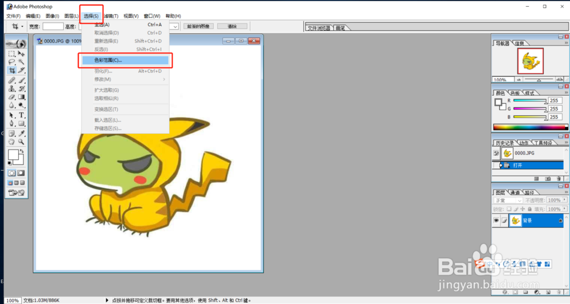This screenshot has height=304, width=570.
Task: Select the Hand tool
Action: coord(11,142)
